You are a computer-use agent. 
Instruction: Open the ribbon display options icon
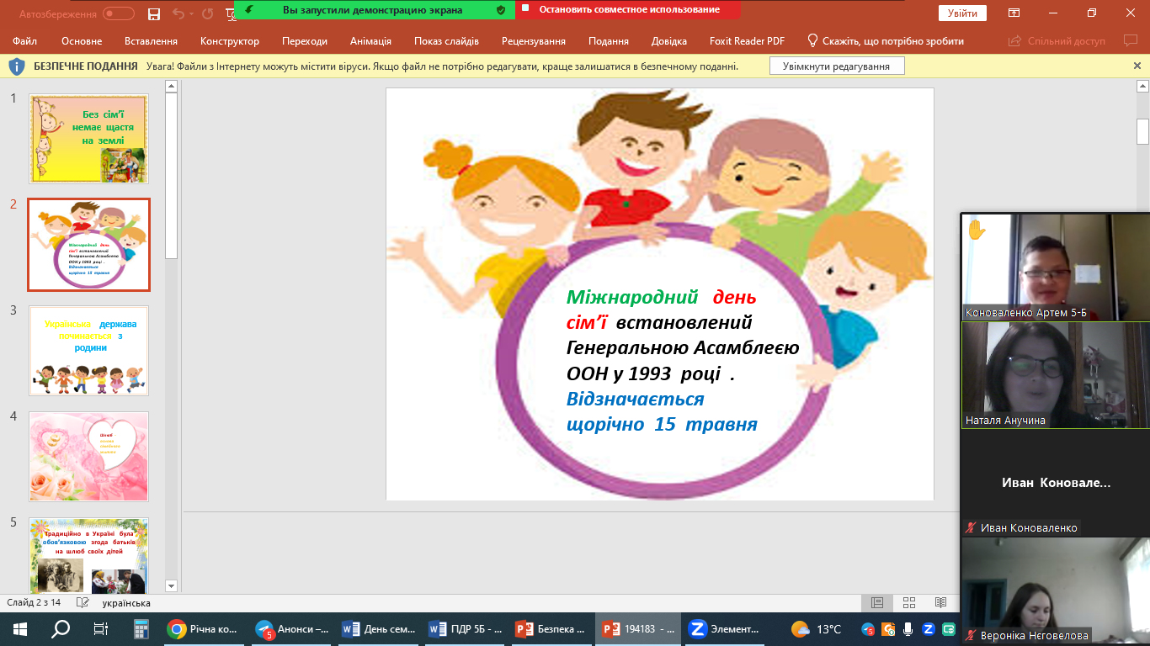[1014, 13]
